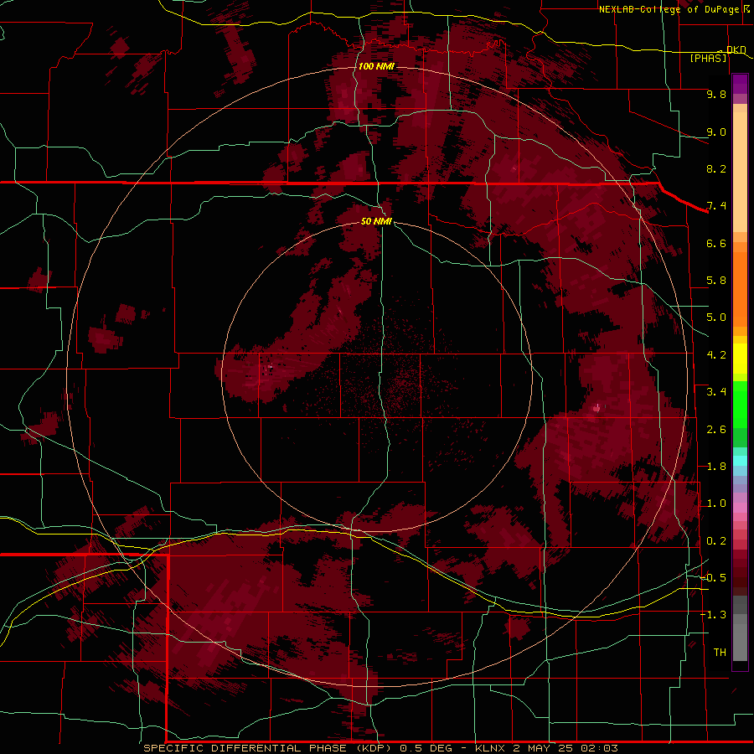Click the SPECIFIC DIFFERENTIAL PHASE (KDP) caption

coord(269,748)
